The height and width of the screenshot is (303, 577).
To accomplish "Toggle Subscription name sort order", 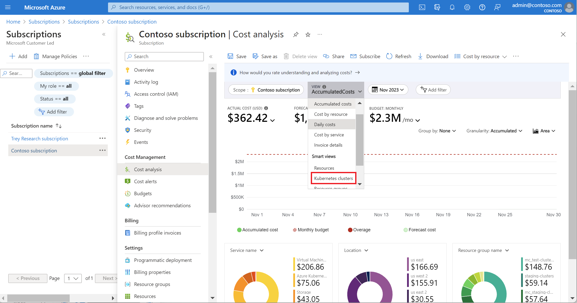I will tap(59, 126).
